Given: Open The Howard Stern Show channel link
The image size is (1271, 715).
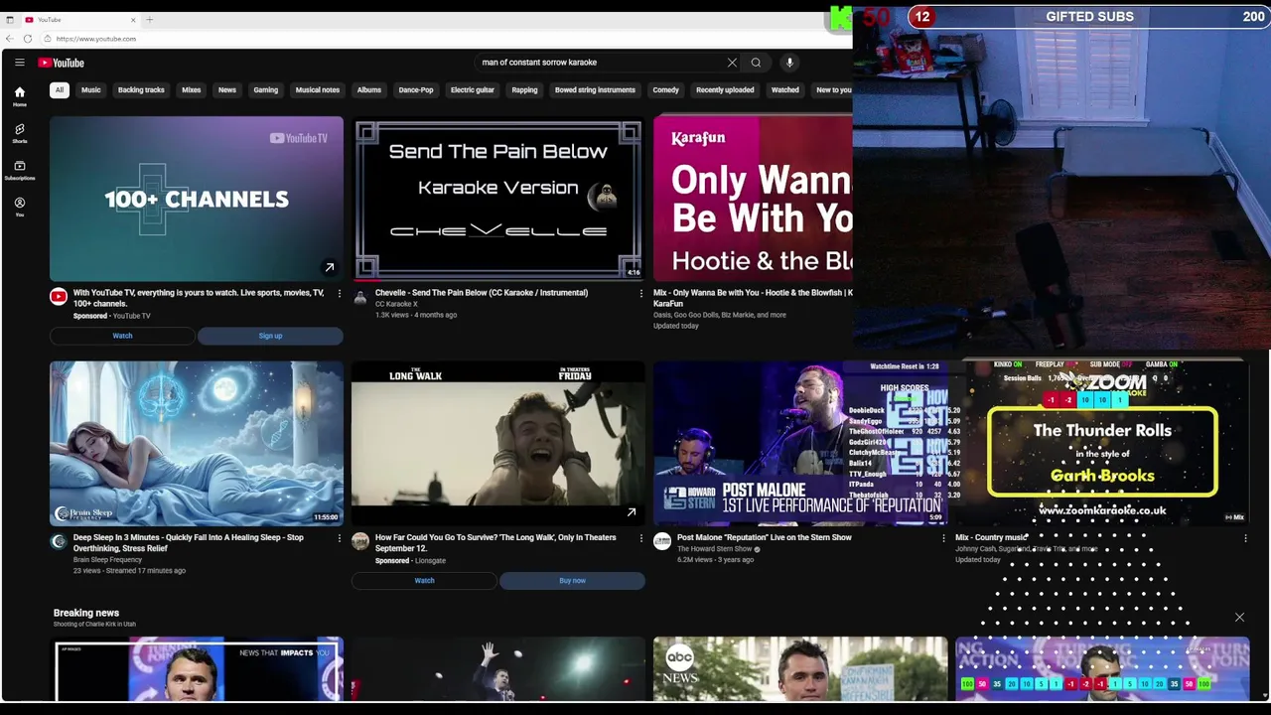Looking at the screenshot, I should [715, 549].
